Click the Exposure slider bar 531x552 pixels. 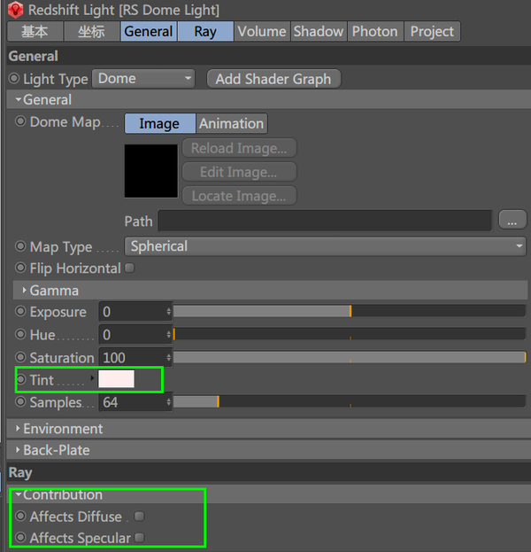(x=350, y=311)
